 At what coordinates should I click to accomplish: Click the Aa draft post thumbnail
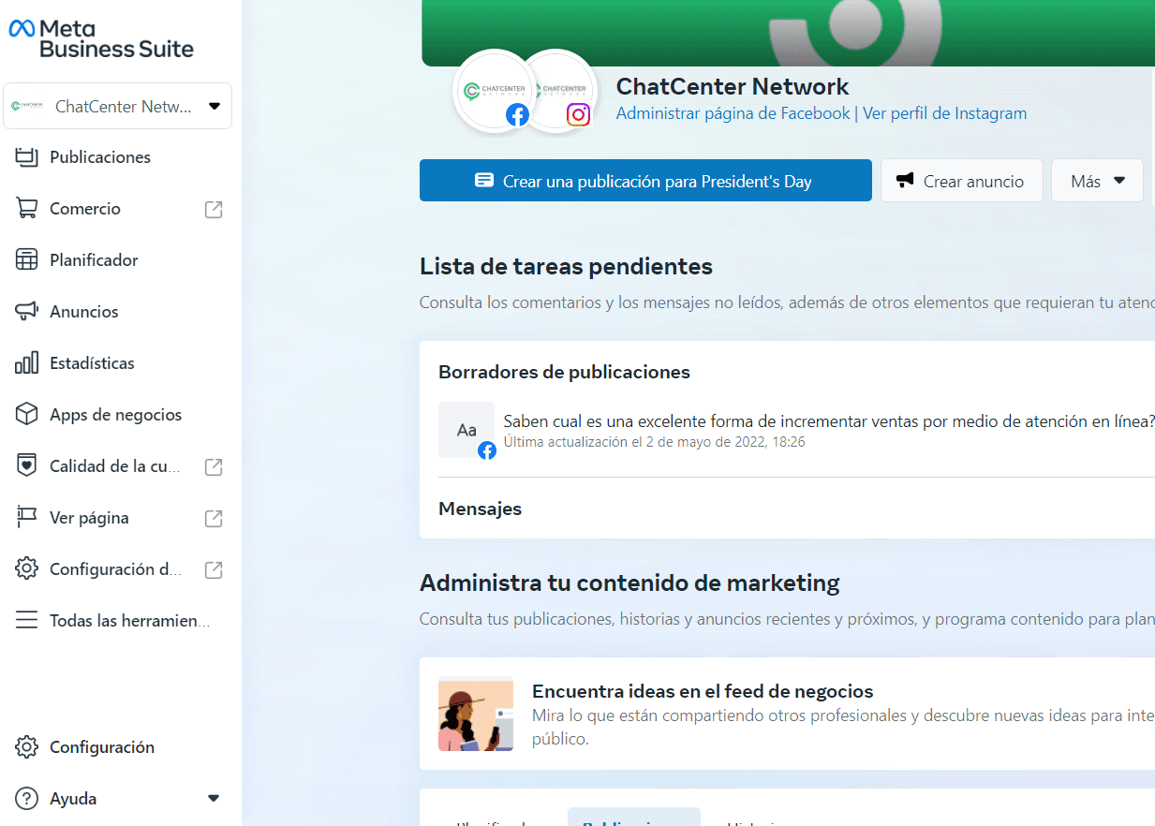coord(466,430)
